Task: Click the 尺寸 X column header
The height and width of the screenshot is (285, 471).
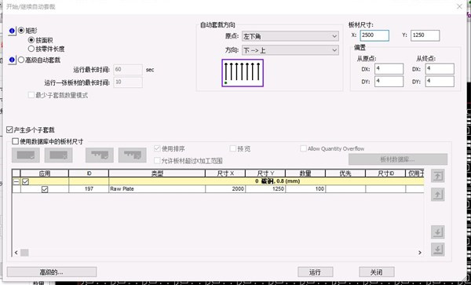Action: 225,174
